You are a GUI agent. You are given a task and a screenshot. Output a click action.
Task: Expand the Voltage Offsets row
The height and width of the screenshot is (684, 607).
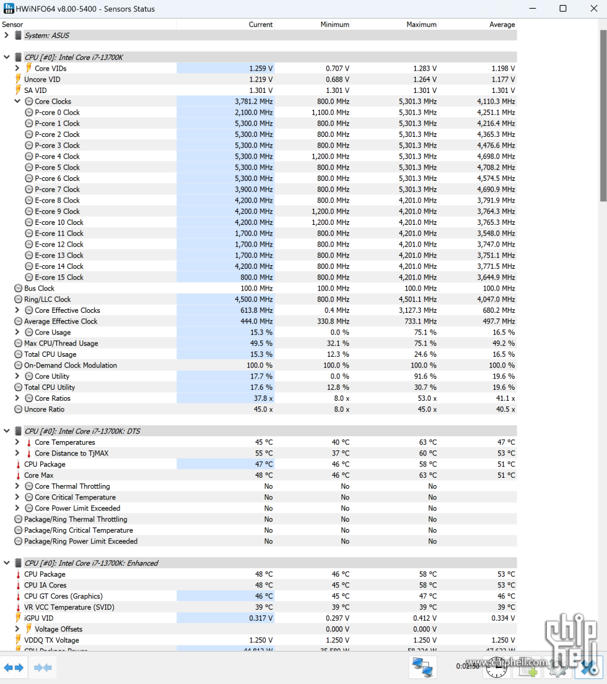[x=17, y=629]
